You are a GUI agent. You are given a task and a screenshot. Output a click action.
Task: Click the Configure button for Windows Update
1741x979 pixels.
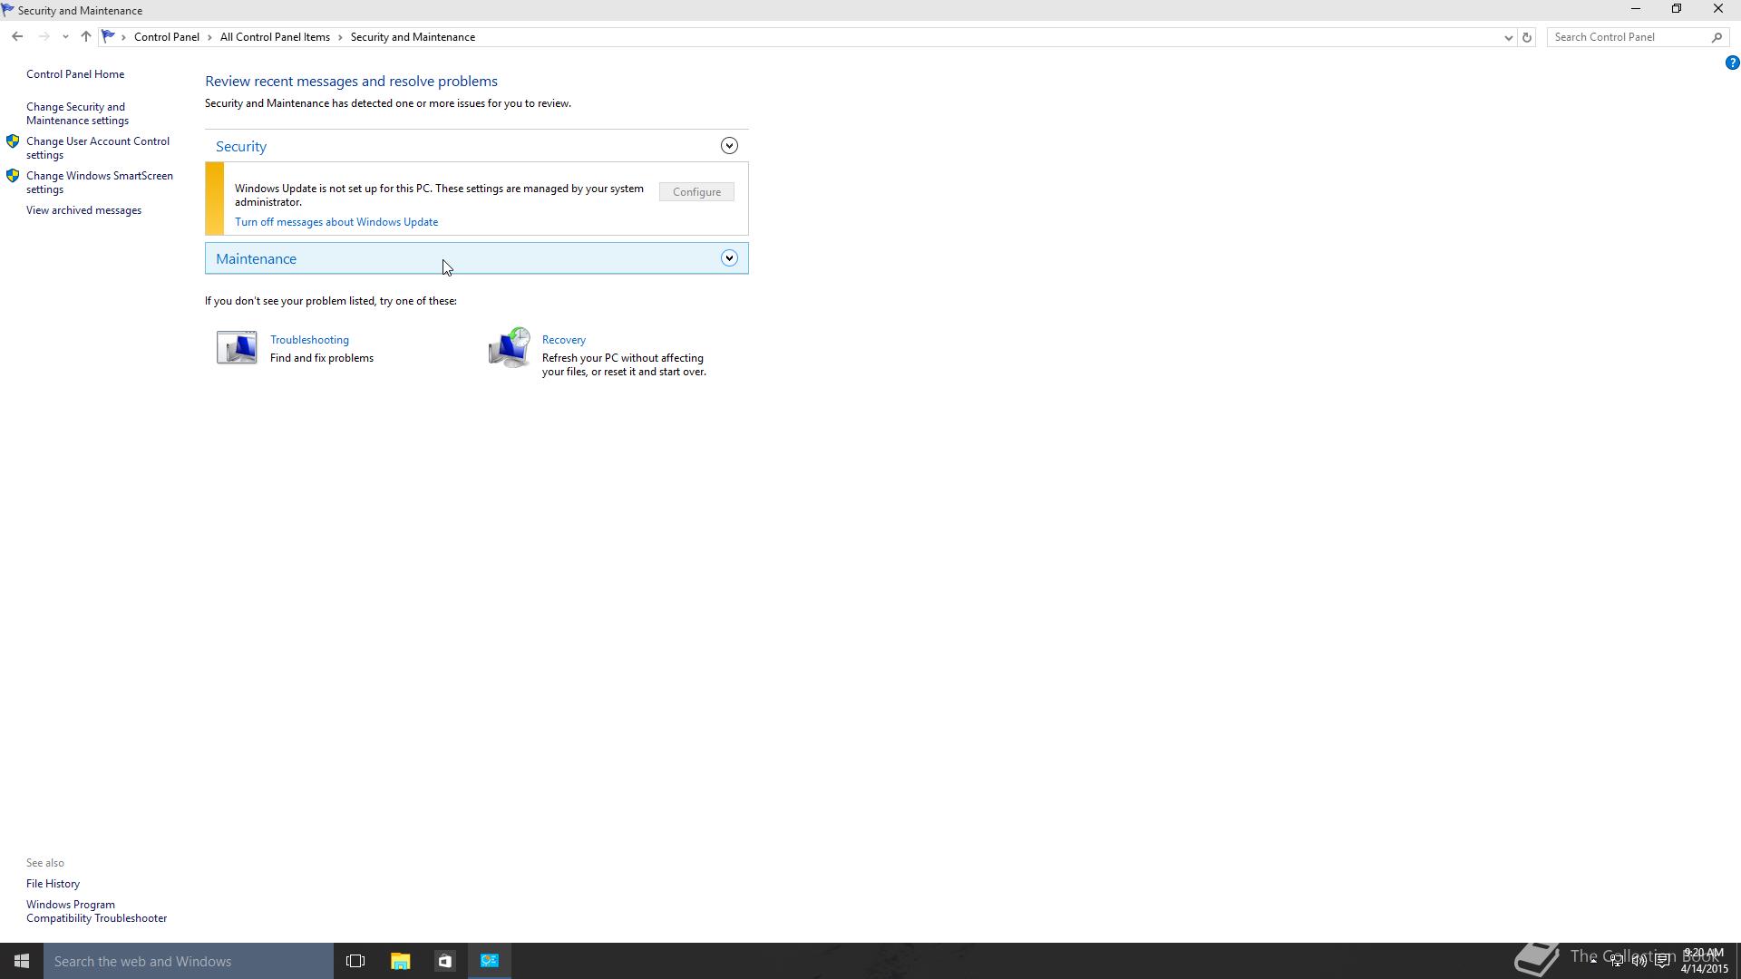click(696, 192)
